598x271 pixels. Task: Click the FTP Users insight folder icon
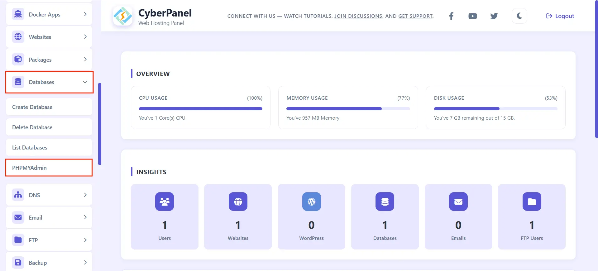tap(532, 202)
